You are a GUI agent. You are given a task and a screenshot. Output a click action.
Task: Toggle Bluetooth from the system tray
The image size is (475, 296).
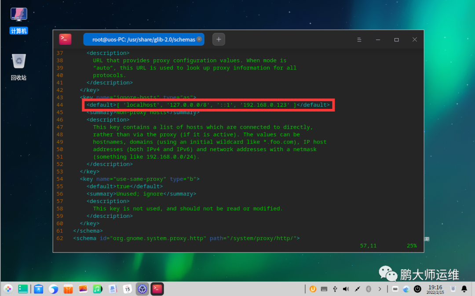pyautogui.click(x=369, y=289)
